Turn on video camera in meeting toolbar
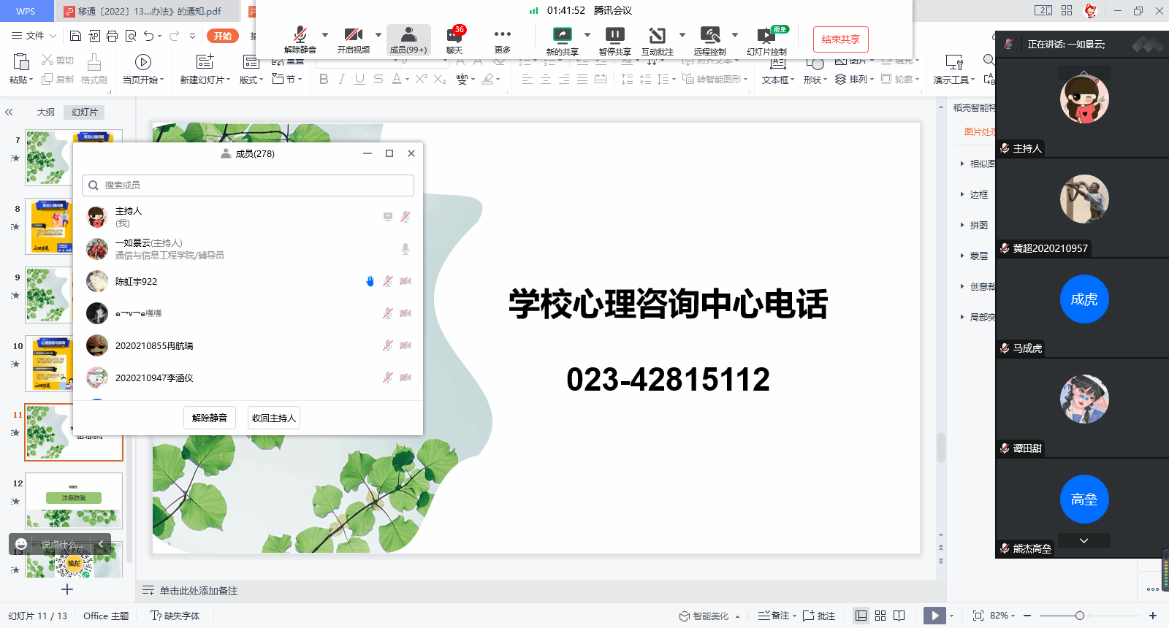Screen dimensions: 1169x628 pyautogui.click(x=353, y=35)
